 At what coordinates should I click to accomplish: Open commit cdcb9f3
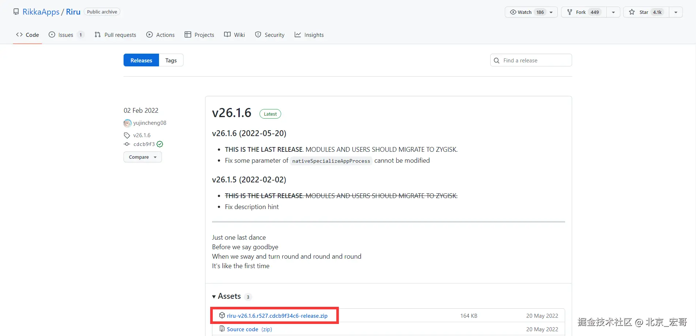[x=144, y=144]
